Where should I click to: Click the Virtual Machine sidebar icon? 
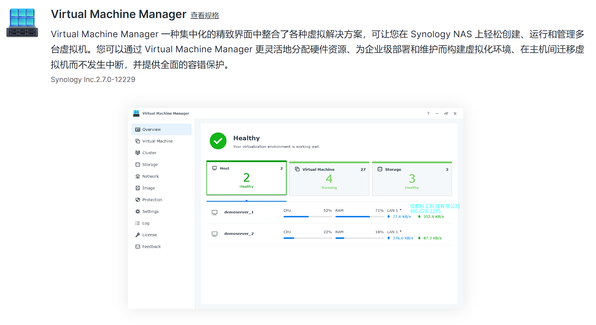point(138,141)
